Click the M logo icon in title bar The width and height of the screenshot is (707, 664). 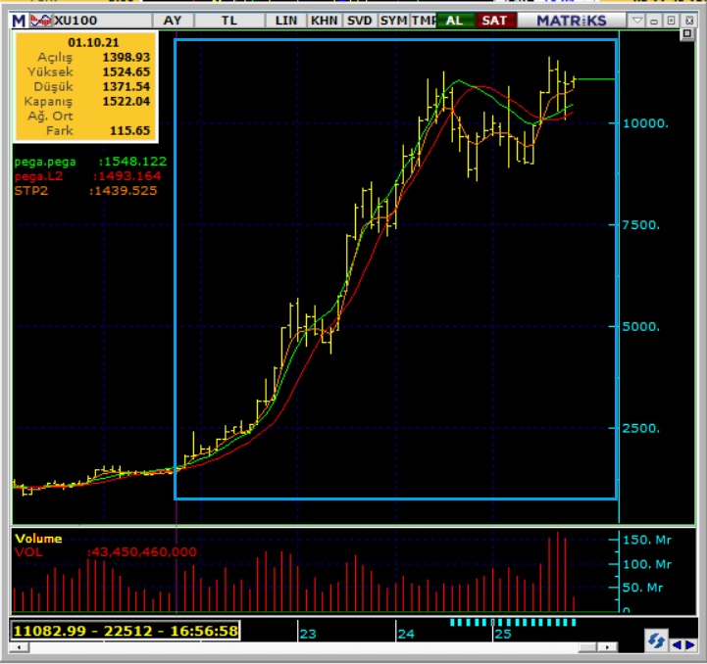click(x=20, y=20)
